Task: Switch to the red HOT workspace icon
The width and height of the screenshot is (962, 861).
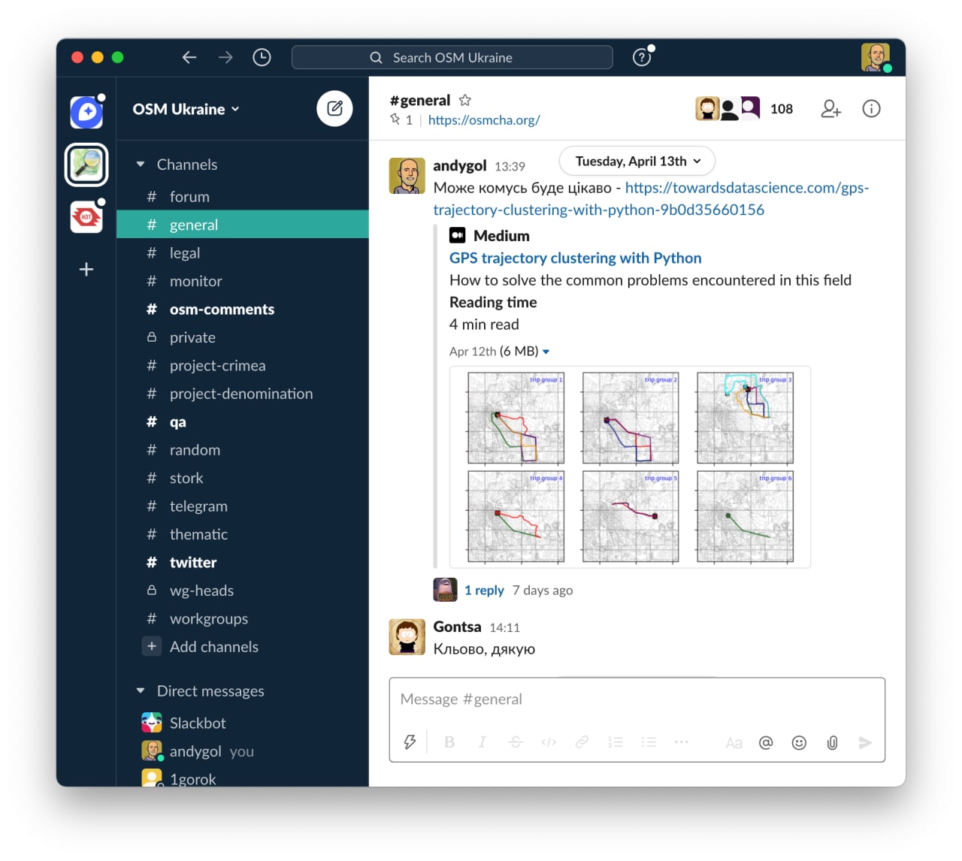Action: pyautogui.click(x=86, y=217)
